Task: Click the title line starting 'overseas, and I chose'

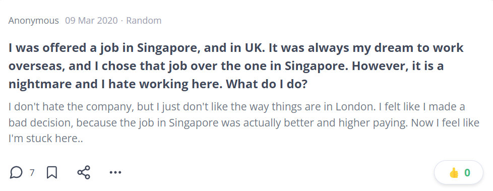Action: pos(226,67)
